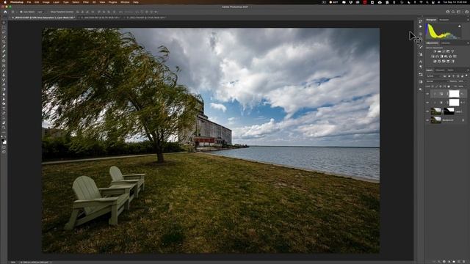Open the Layers panel menu

point(468,70)
